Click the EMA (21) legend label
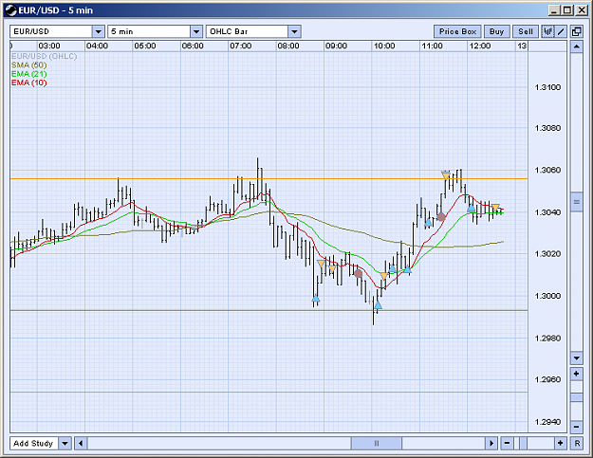The height and width of the screenshot is (458, 593). [29, 74]
